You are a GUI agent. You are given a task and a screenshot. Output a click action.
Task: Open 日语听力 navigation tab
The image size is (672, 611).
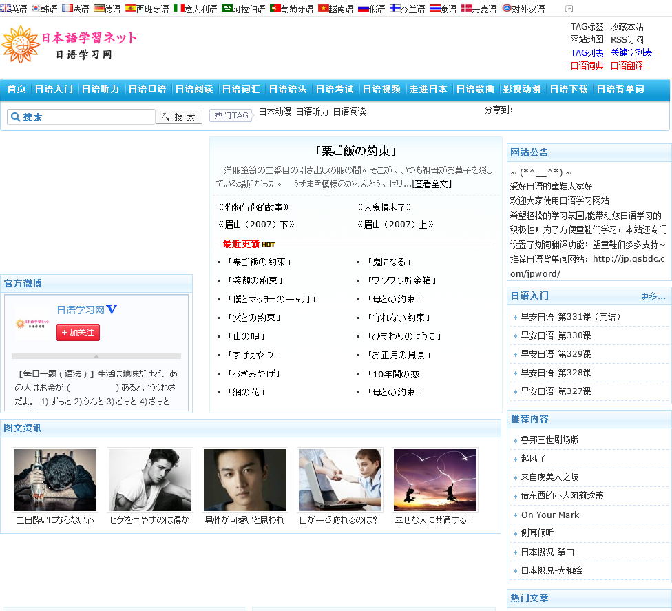[x=101, y=89]
